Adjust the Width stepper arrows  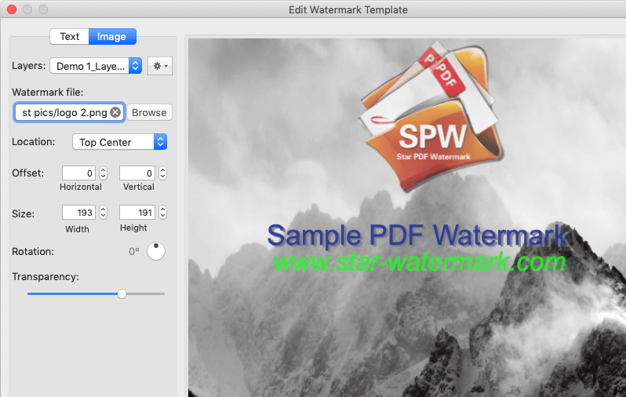103,212
